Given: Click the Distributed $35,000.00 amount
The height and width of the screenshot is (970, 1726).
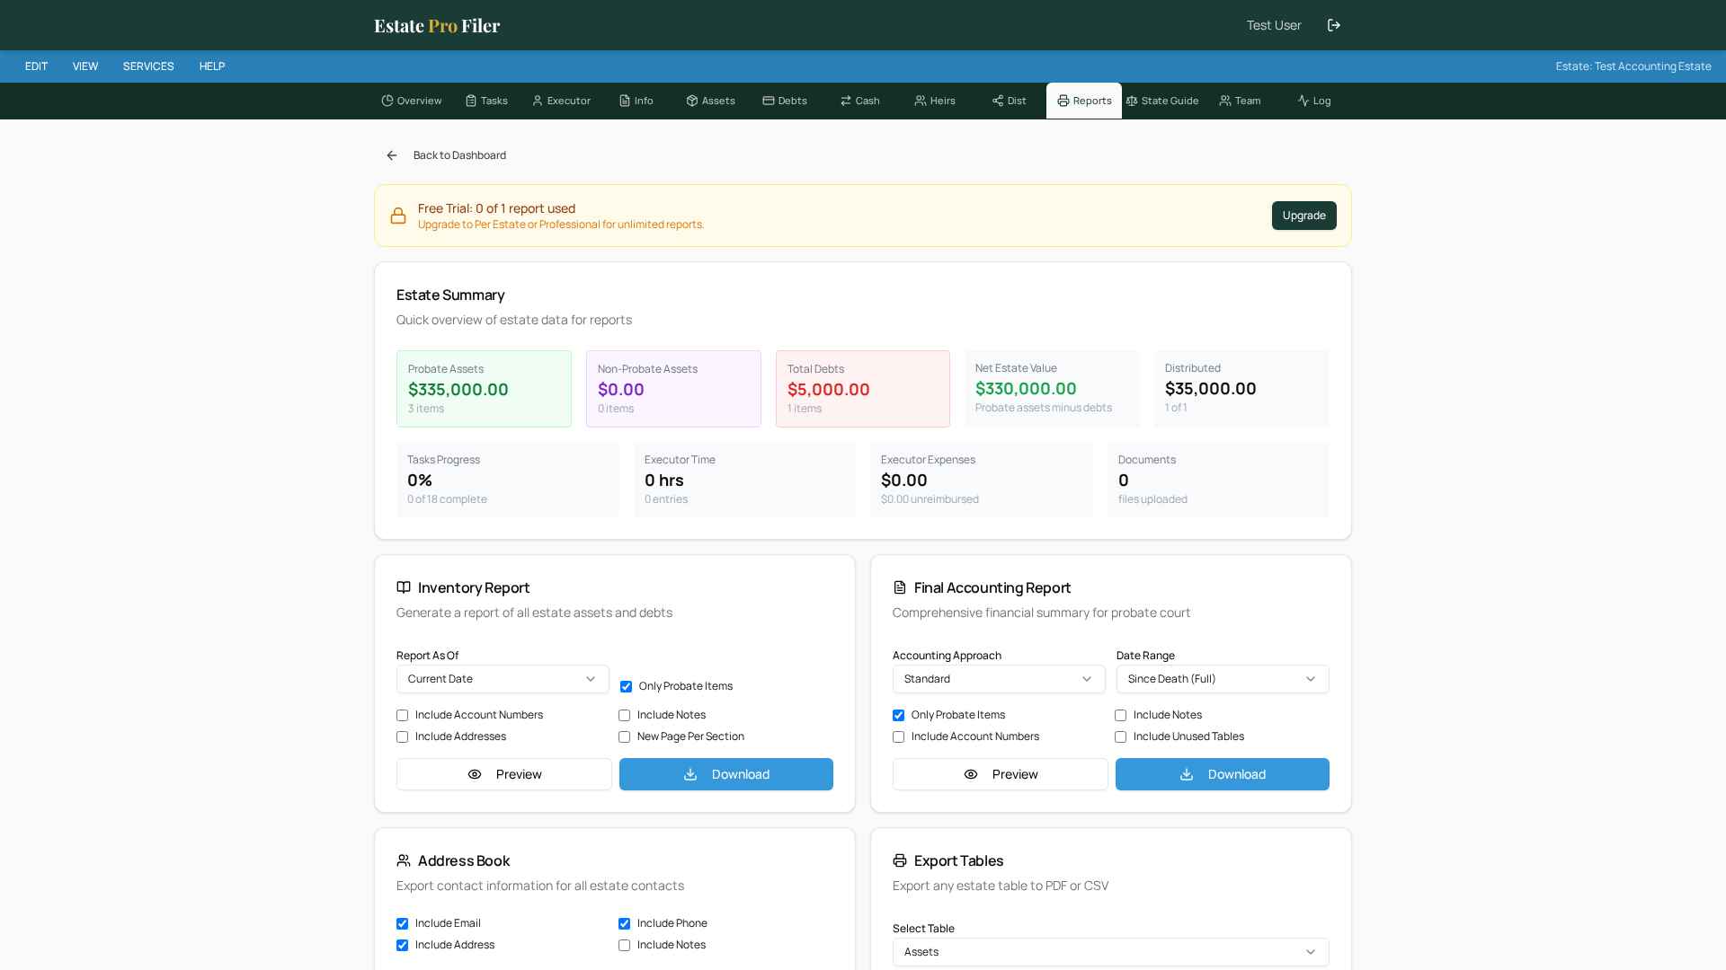Looking at the screenshot, I should pos(1211,389).
